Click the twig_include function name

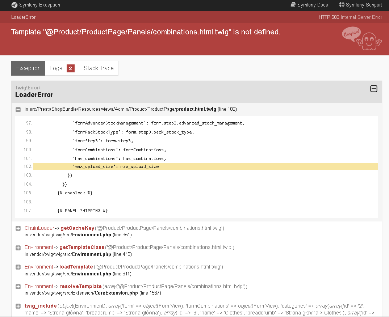[41, 306]
